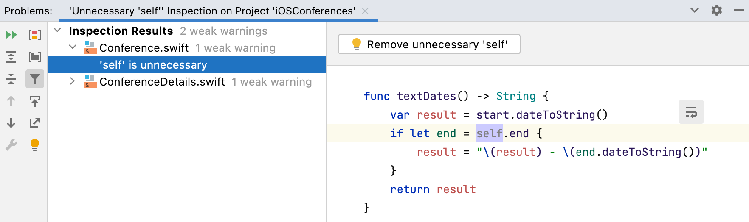Close the Unnecessary 'self' inspection tab

365,11
